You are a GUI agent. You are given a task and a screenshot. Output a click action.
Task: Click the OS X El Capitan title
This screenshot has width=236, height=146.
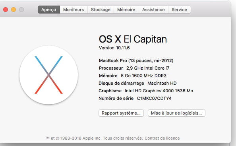coord(133,39)
